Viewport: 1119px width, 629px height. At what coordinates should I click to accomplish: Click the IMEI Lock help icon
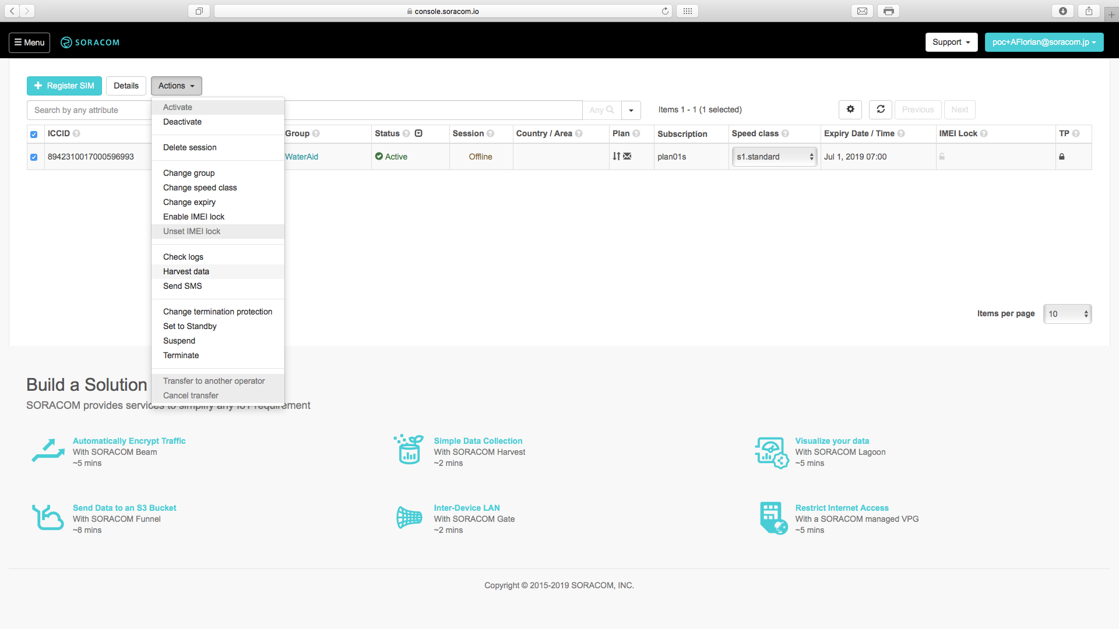point(984,133)
